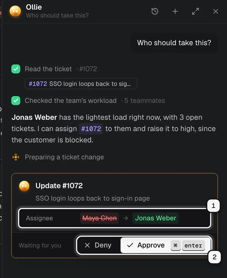Click the Ollie avatar in Update card
Image resolution: width=227 pixels, height=278 pixels.
(24, 186)
